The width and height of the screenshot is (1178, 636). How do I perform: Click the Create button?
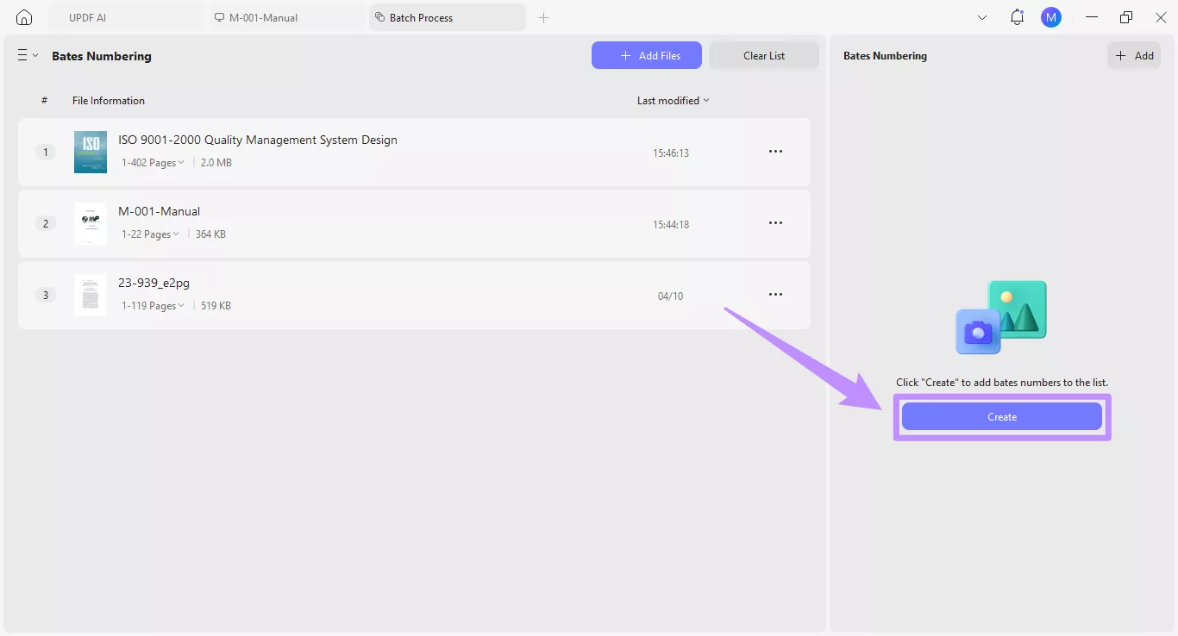coord(1001,417)
